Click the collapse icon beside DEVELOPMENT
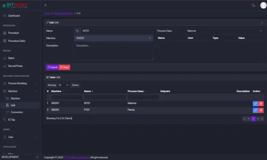The height and width of the screenshot is (160, 267). [37, 157]
